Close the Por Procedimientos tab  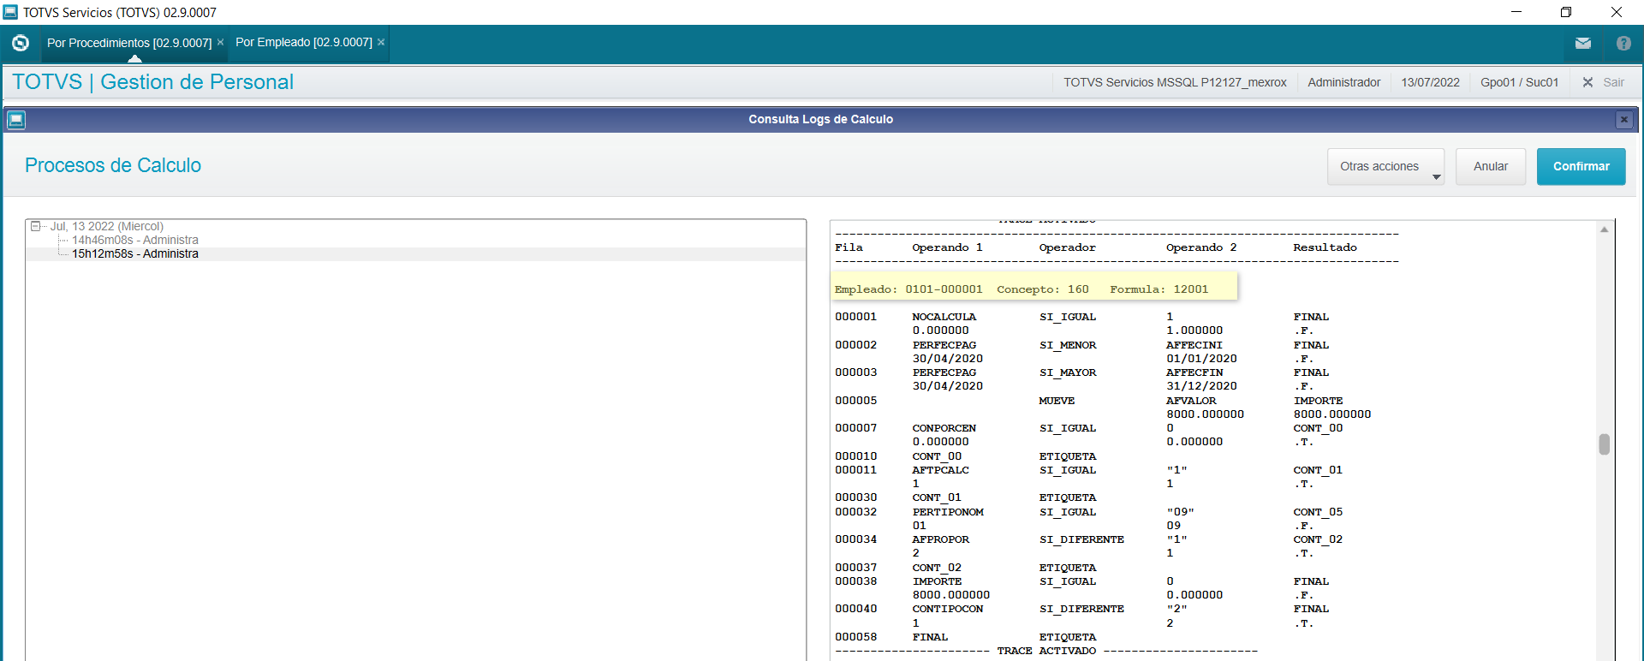point(220,42)
